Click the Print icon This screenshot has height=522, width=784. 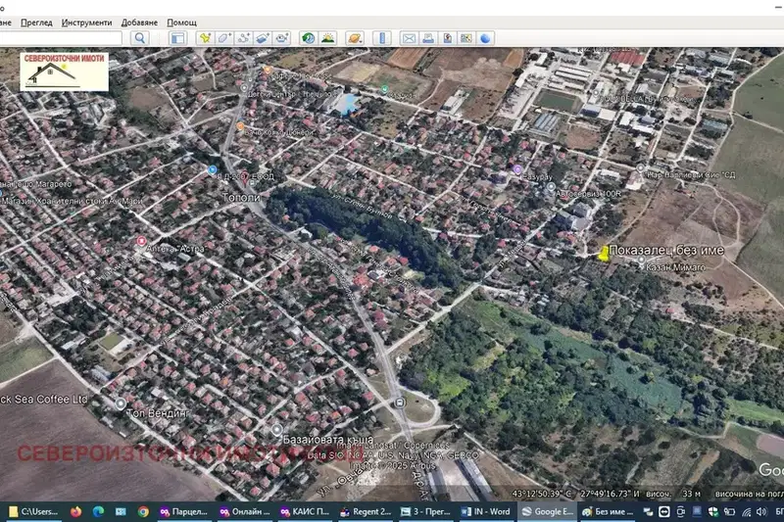pos(428,38)
